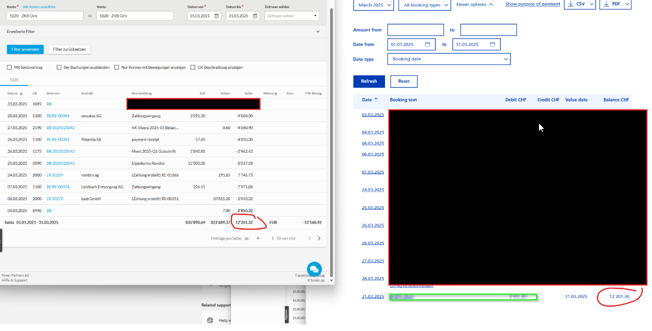Open 03.03.2025 booking date link
The width and height of the screenshot is (652, 331).
pyautogui.click(x=372, y=115)
